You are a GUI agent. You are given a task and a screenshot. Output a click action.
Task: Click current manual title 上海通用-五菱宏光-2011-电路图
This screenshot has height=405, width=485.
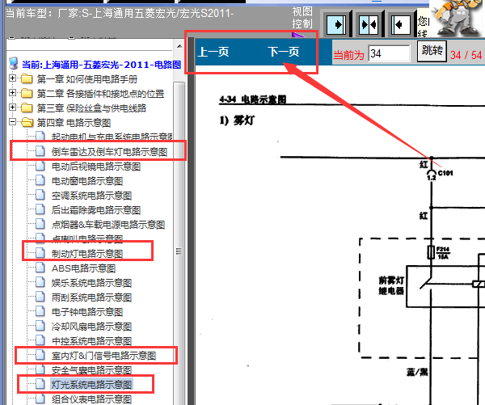[x=102, y=65]
